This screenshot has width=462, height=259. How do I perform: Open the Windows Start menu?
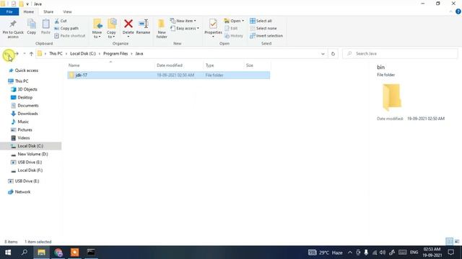(8, 253)
